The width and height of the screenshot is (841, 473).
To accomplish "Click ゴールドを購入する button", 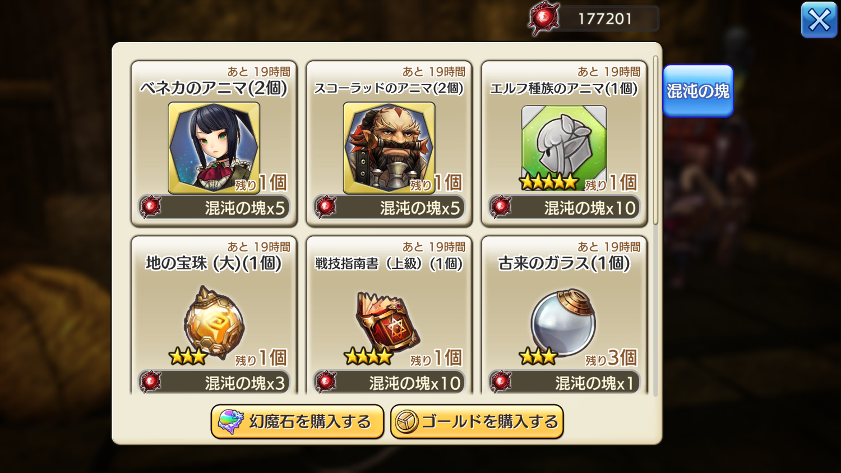I will coord(477,421).
